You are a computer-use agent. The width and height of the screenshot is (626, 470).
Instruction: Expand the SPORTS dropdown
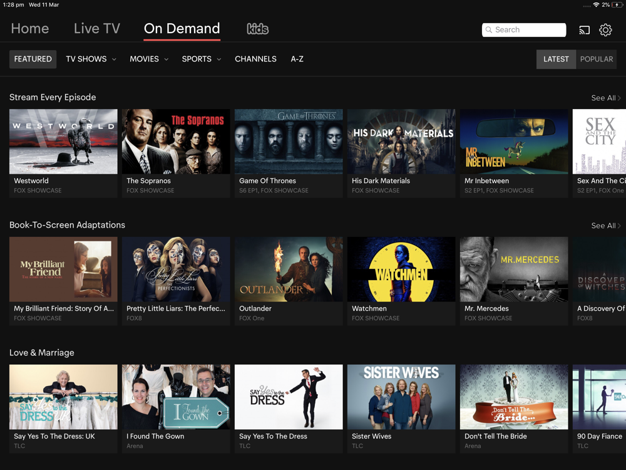tap(201, 59)
